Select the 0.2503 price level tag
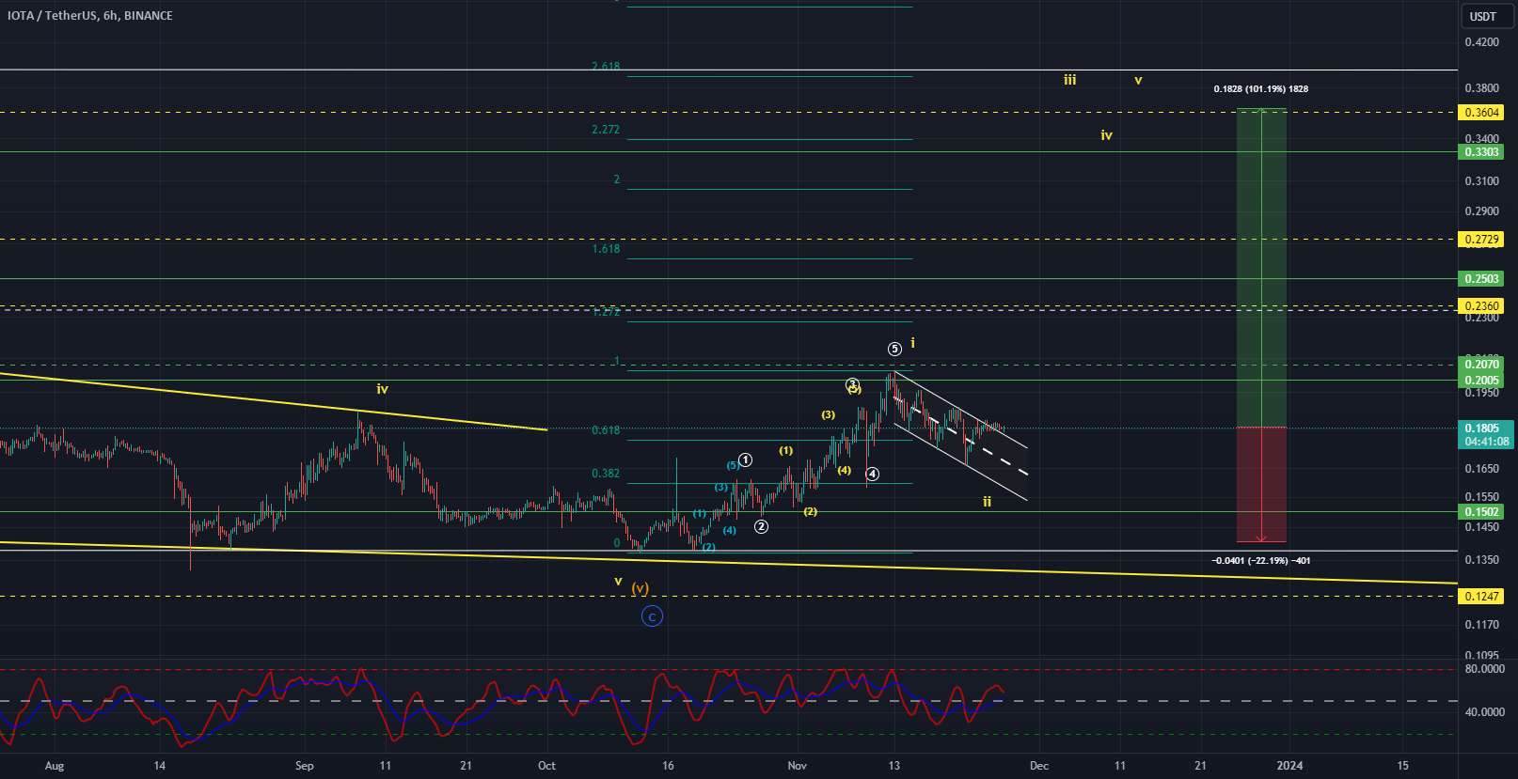Screen dimensions: 1518x779 (x=1481, y=278)
